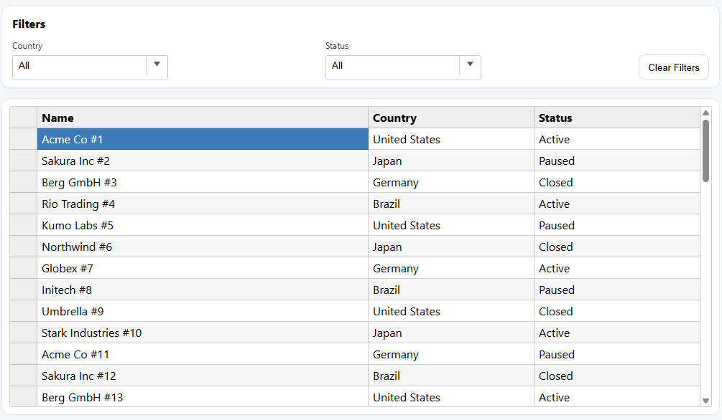Open the Status filter dropdown arrow
The height and width of the screenshot is (420, 722).
(x=470, y=65)
